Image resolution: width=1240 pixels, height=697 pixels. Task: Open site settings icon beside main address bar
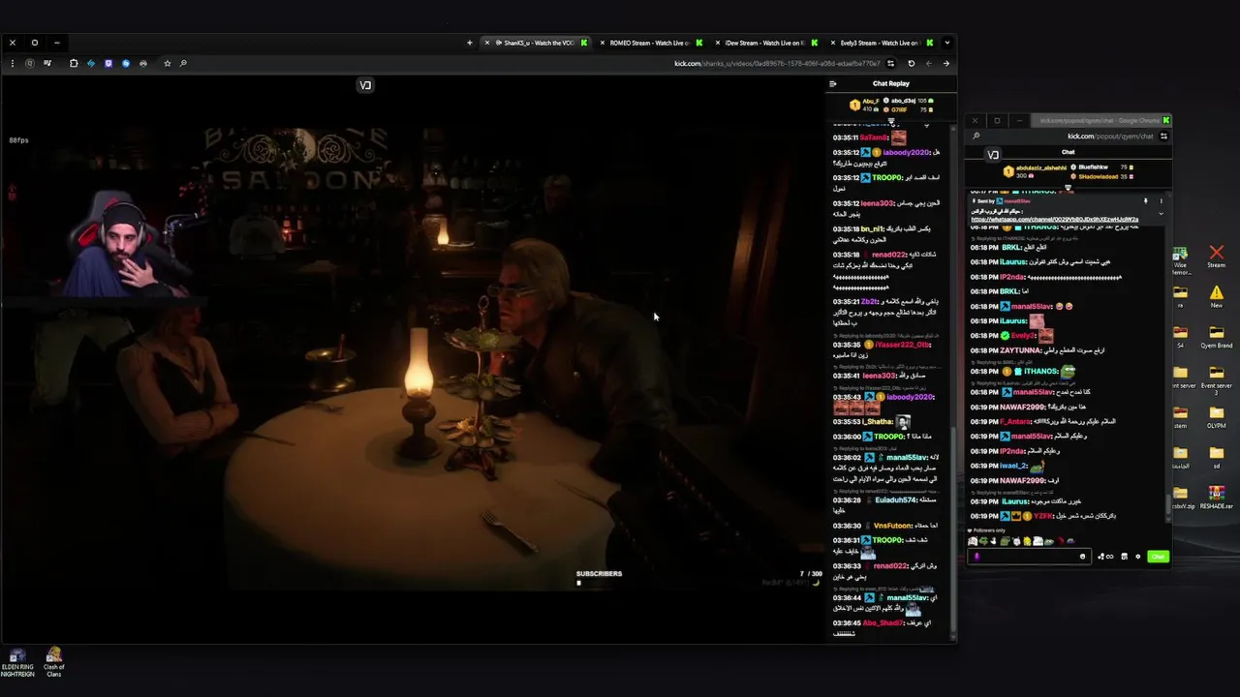pos(890,64)
